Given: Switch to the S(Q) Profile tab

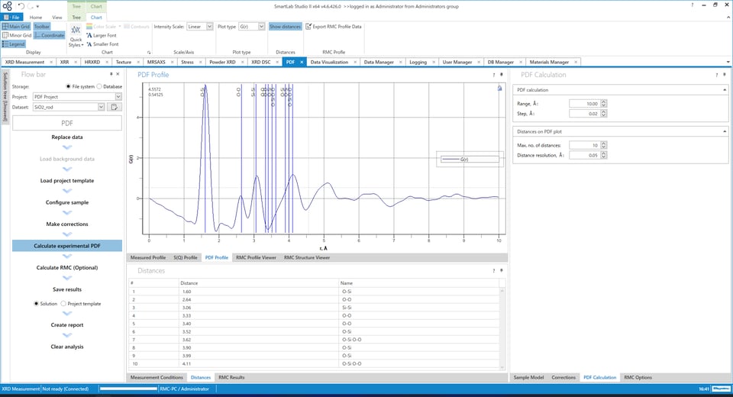Looking at the screenshot, I should [185, 258].
